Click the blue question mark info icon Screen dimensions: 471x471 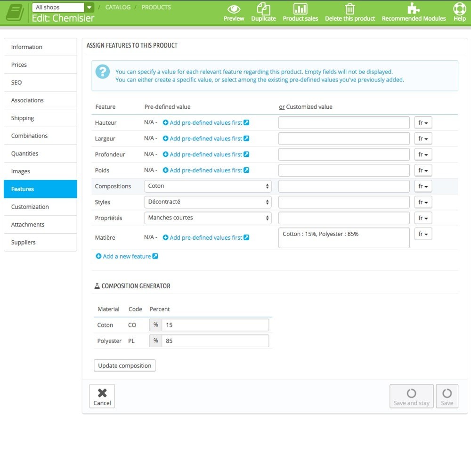(x=102, y=72)
